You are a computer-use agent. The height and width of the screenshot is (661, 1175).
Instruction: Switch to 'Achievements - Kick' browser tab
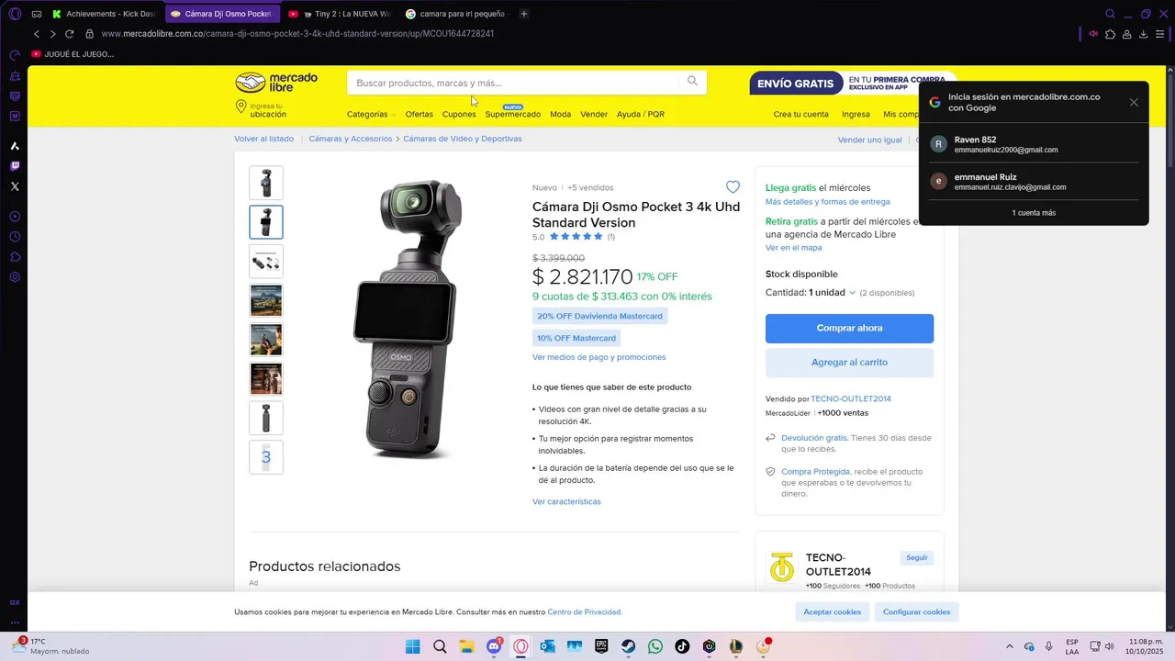[104, 14]
